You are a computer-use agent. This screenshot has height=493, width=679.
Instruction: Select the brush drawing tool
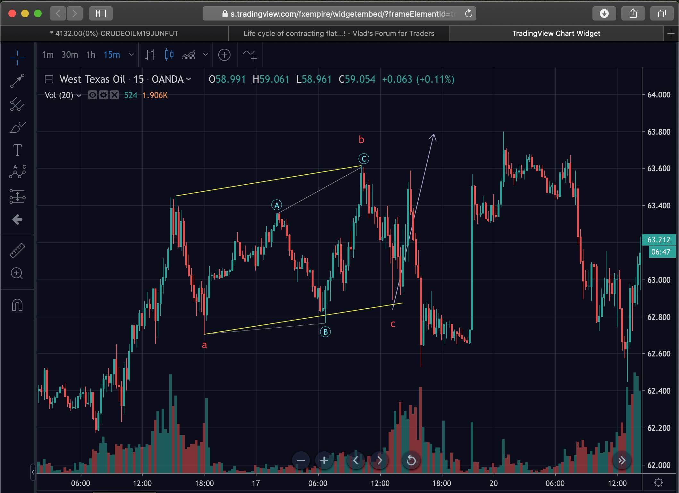pos(17,128)
